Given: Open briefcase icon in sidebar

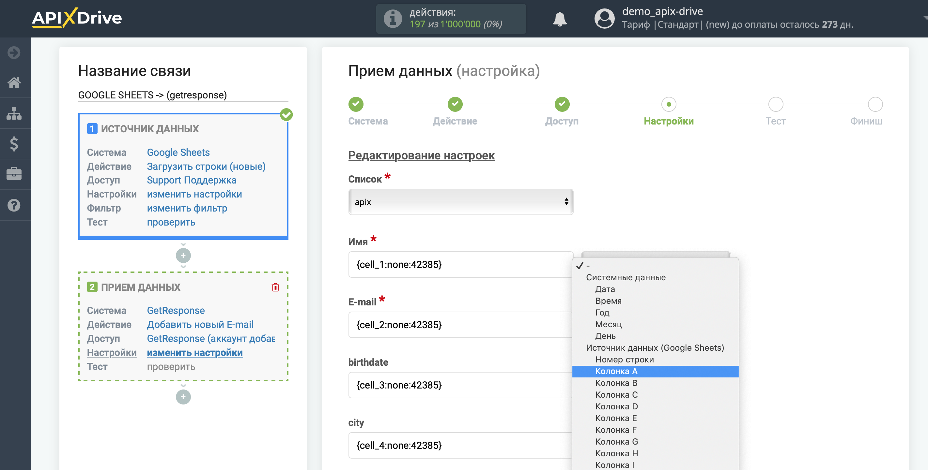Looking at the screenshot, I should pos(14,174).
